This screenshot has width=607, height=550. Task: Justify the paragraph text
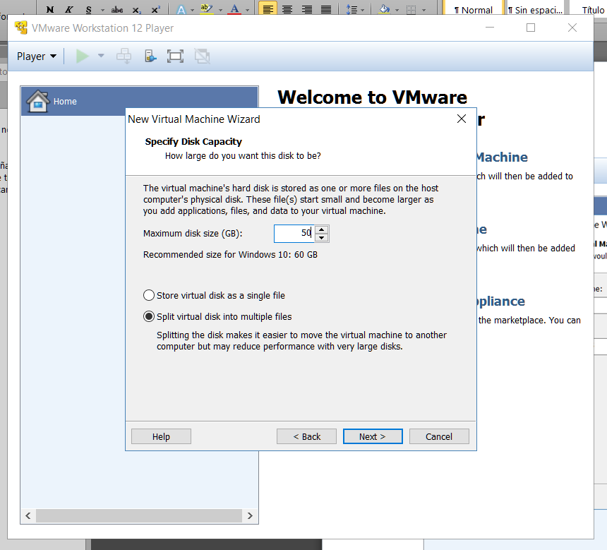click(325, 9)
